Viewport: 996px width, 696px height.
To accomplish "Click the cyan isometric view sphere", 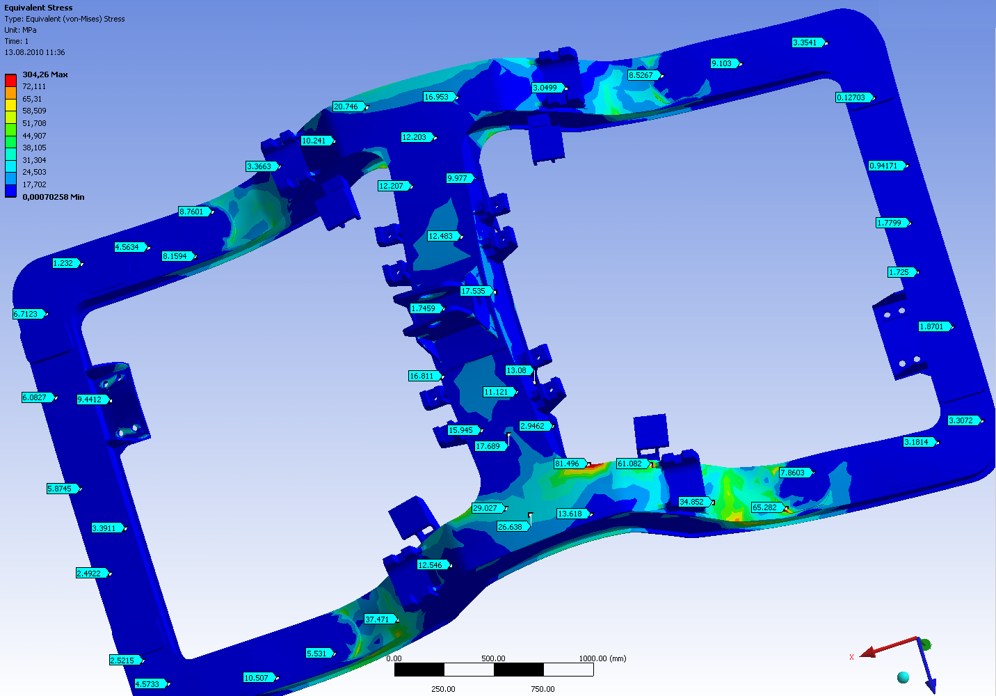I will 903,677.
